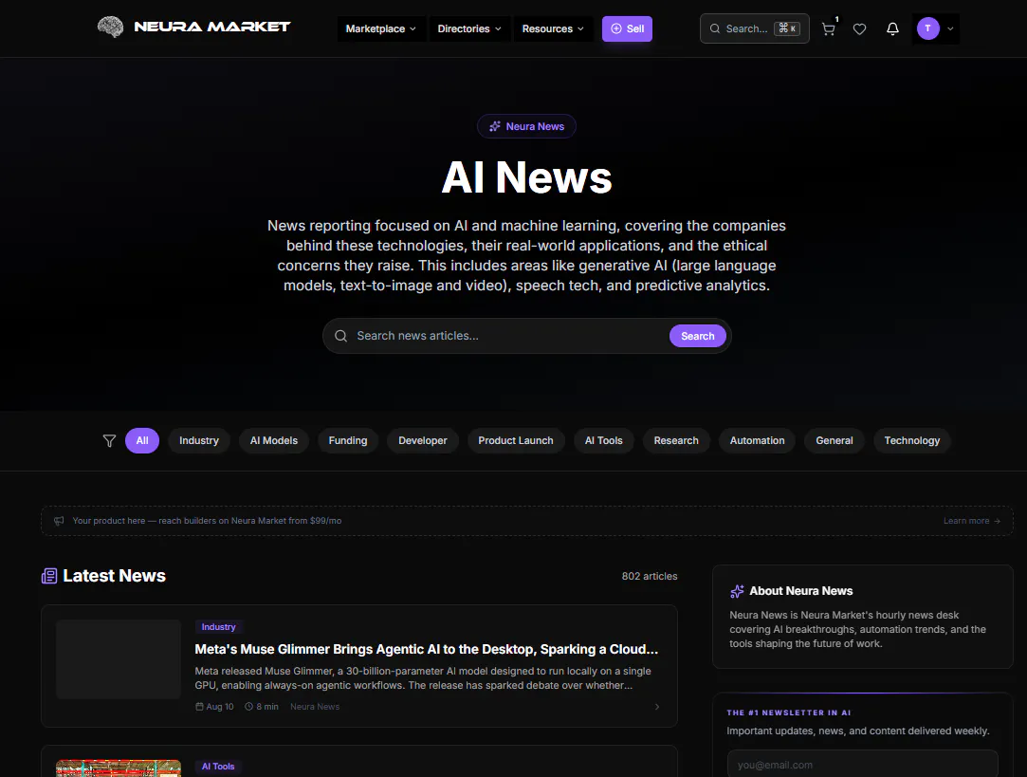1027x777 pixels.
Task: Open notifications bell icon
Action: pos(892,28)
